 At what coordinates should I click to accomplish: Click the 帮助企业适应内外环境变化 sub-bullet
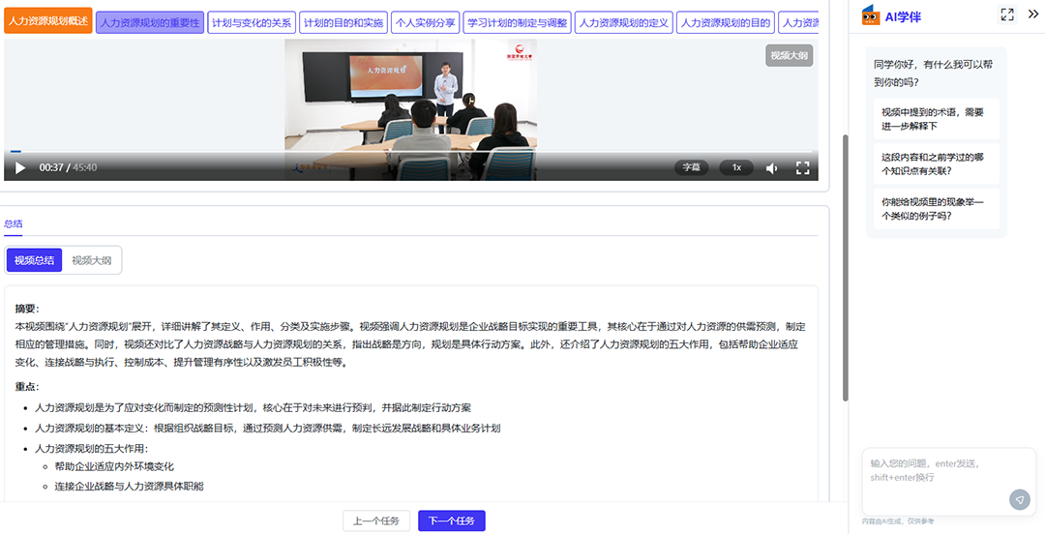click(x=114, y=466)
